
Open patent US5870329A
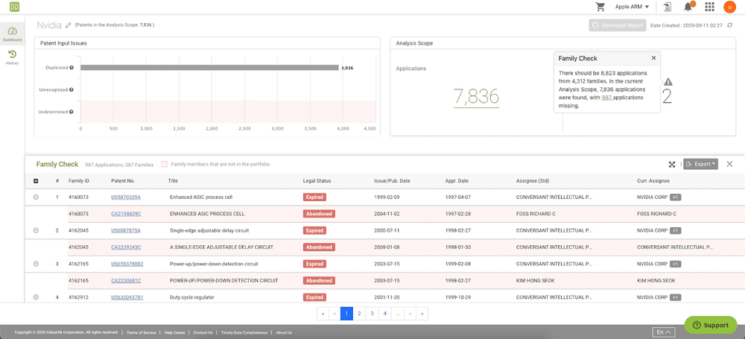pos(126,197)
